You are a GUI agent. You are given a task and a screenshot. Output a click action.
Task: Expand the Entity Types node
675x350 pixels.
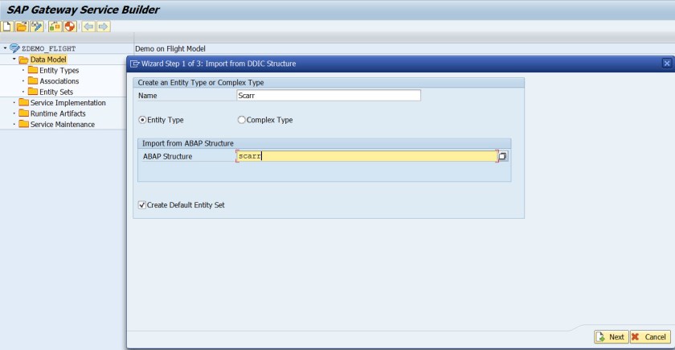tap(23, 70)
